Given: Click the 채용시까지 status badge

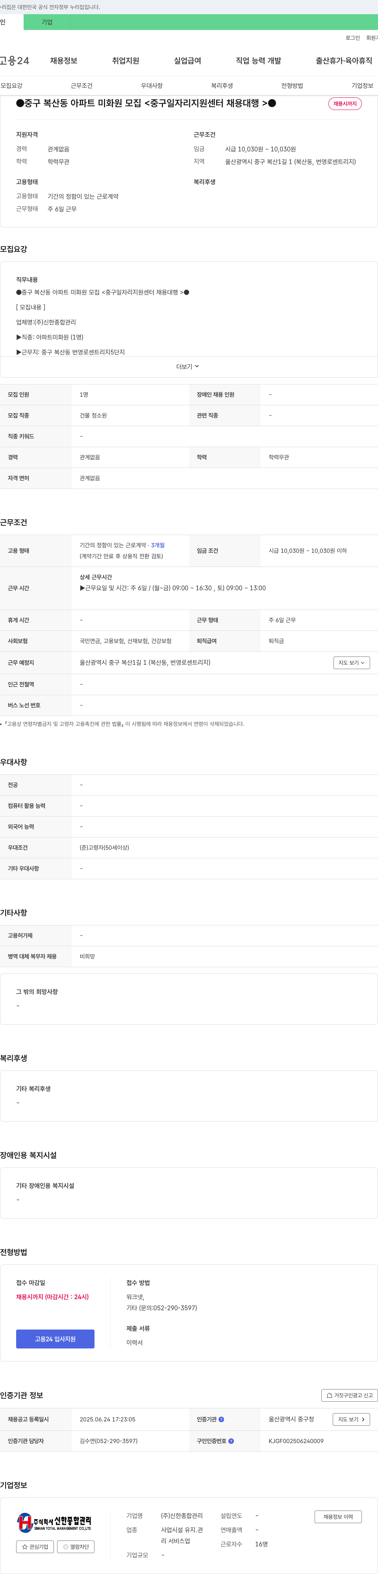Looking at the screenshot, I should (345, 104).
